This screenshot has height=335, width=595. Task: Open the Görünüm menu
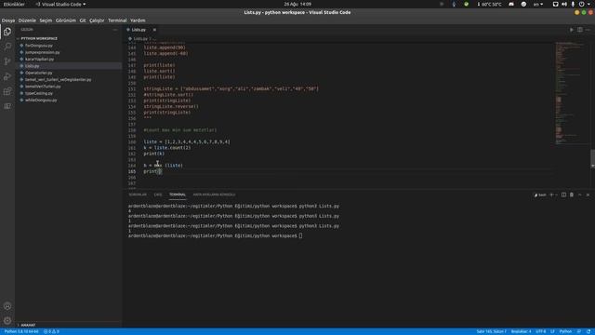[66, 20]
